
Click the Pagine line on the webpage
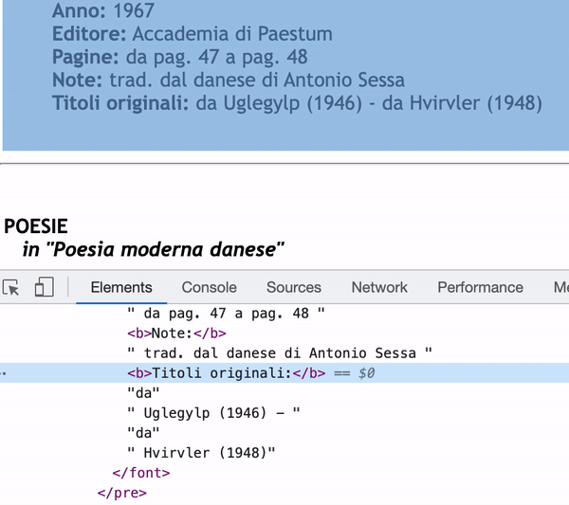tap(180, 57)
